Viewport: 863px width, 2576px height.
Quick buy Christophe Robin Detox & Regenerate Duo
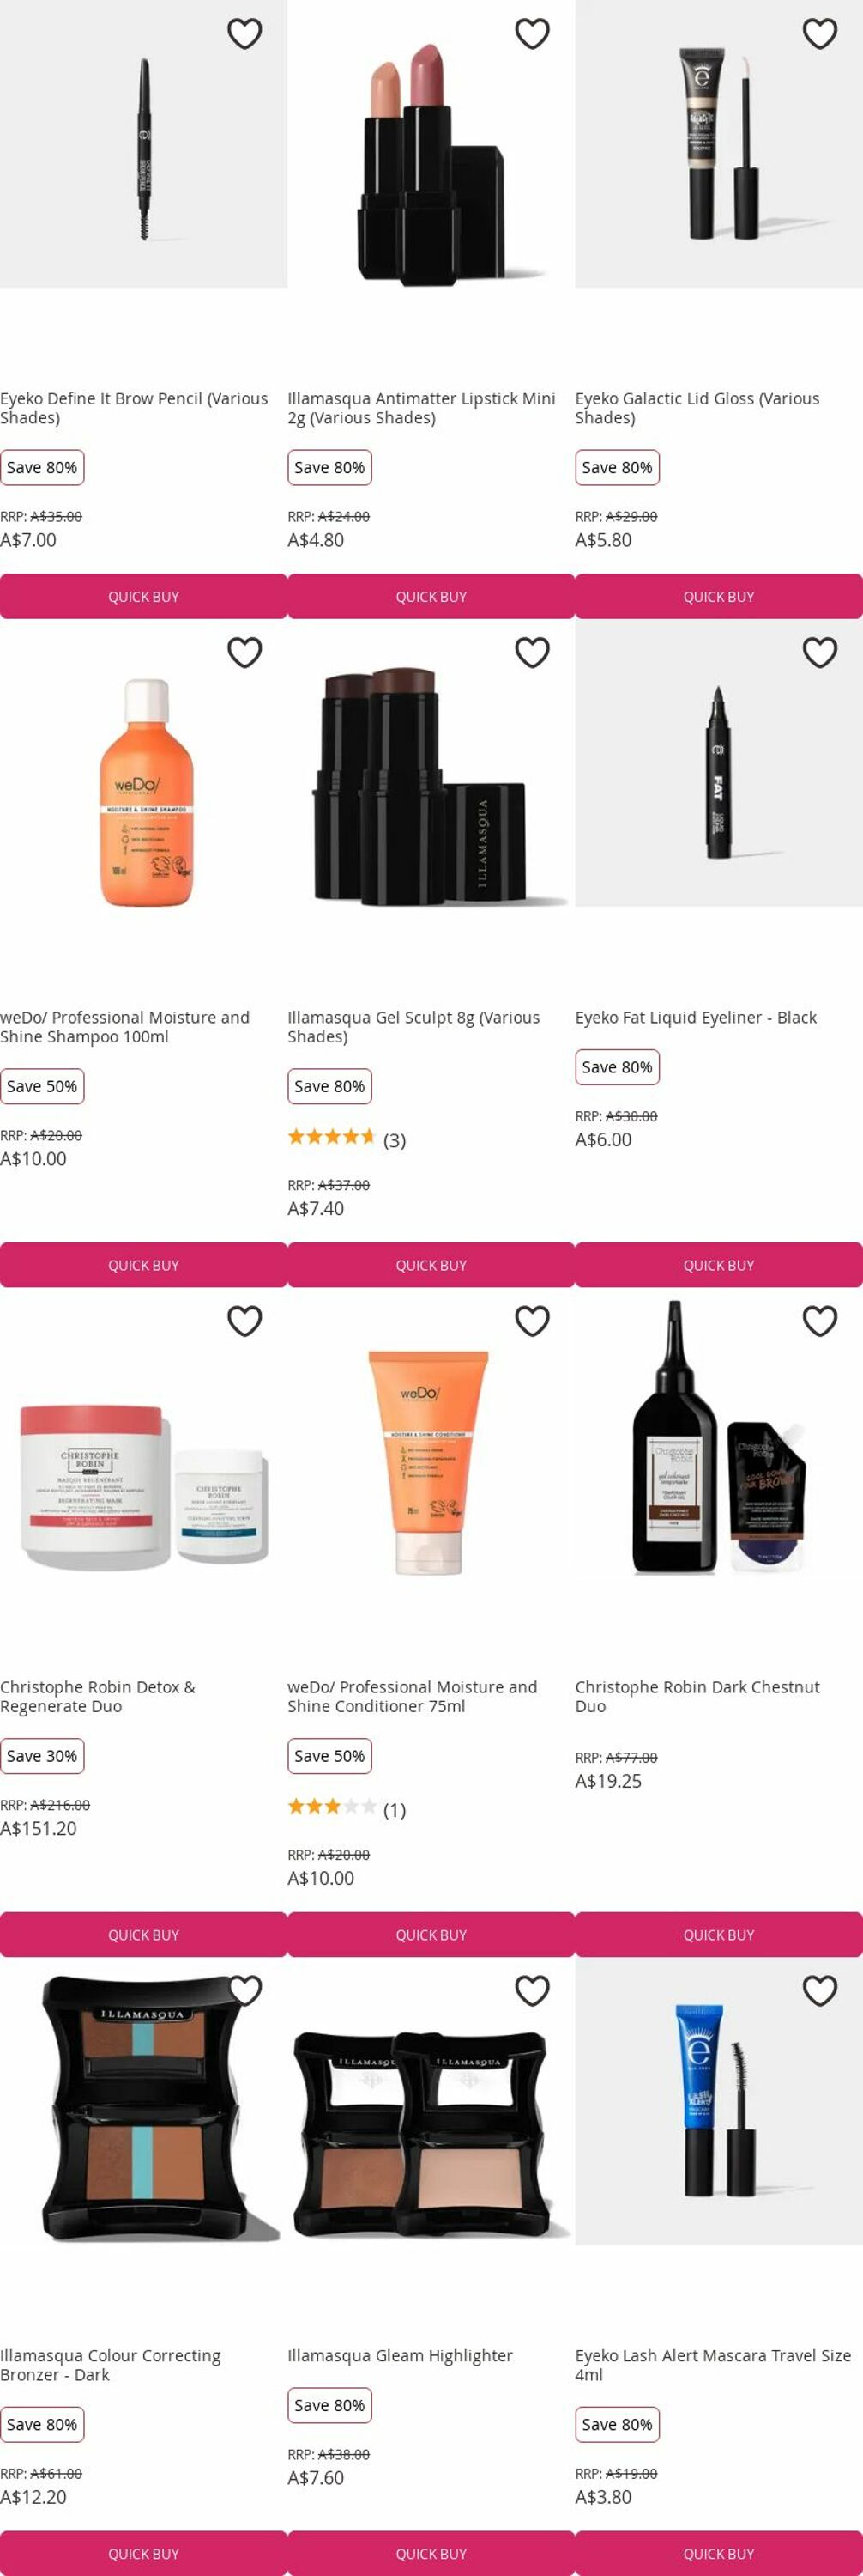coord(144,1935)
